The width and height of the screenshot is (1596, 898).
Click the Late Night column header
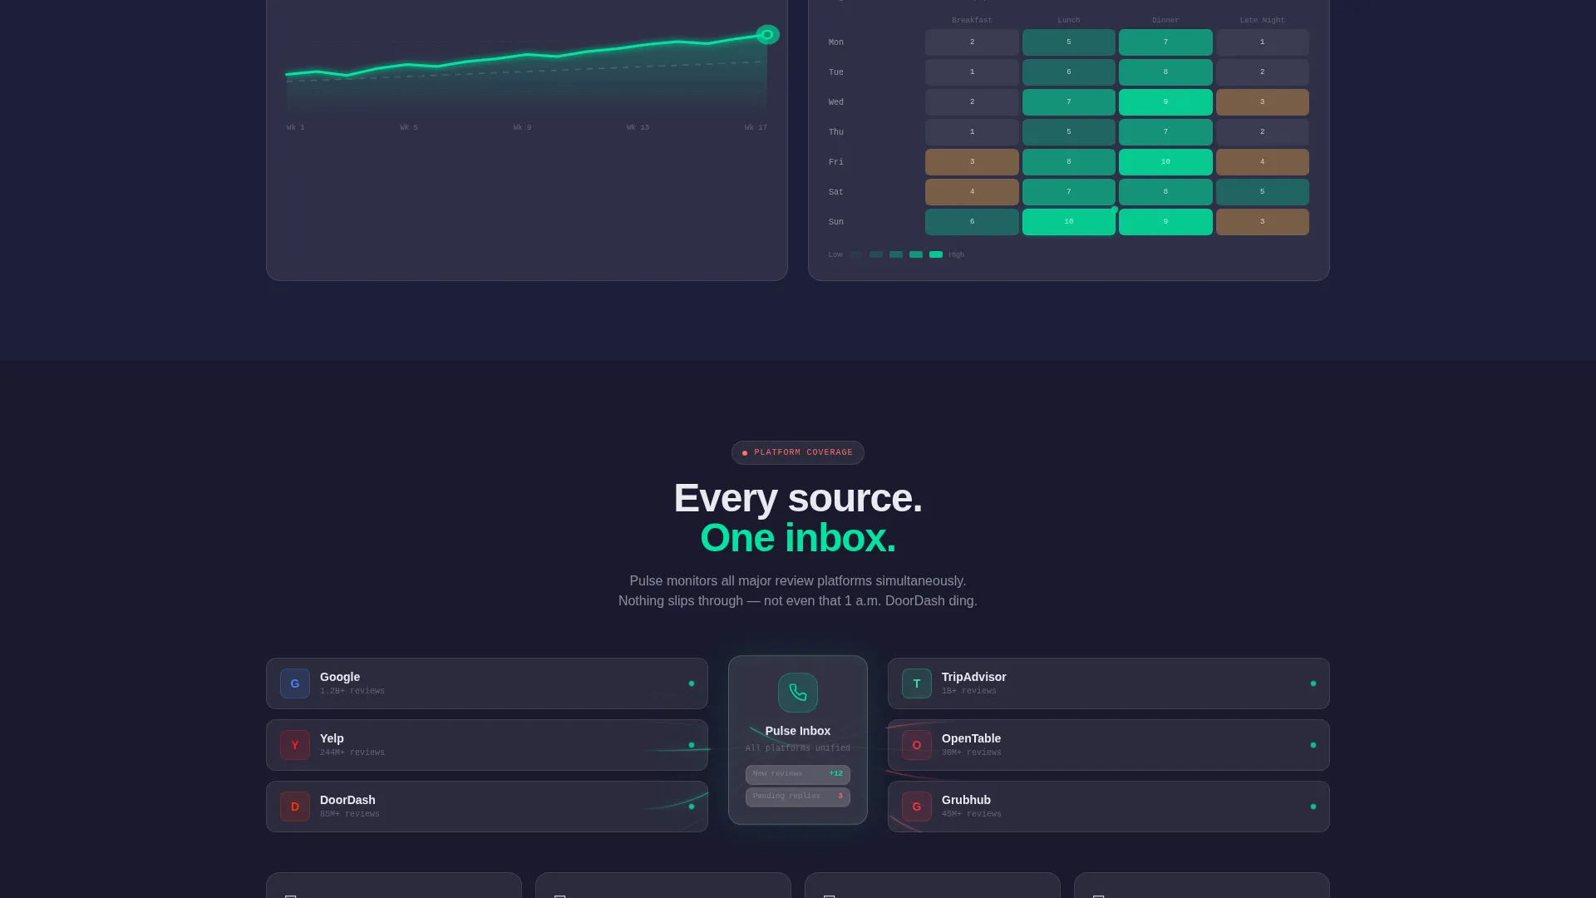[1262, 20]
